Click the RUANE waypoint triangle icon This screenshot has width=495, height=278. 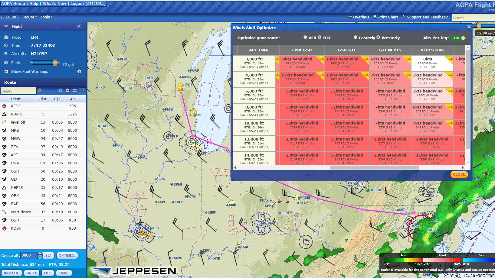[x=4, y=114]
